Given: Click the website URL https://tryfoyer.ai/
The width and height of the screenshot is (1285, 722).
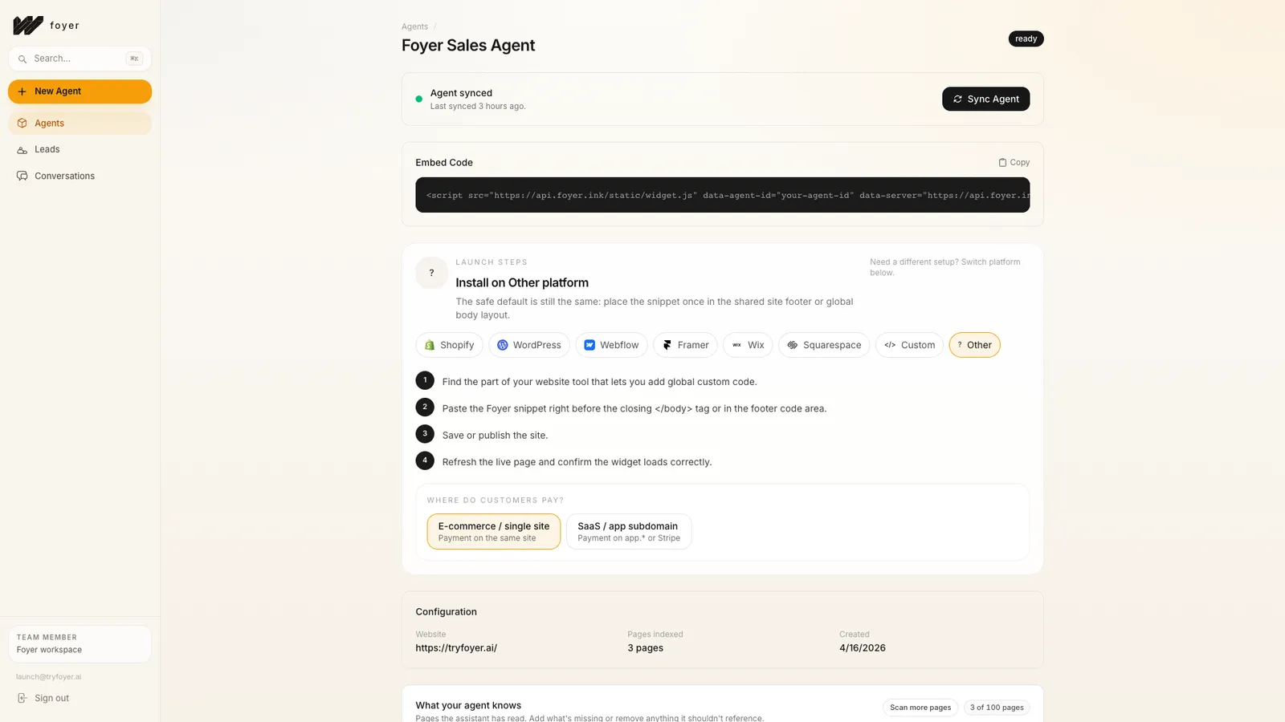Looking at the screenshot, I should 456,648.
